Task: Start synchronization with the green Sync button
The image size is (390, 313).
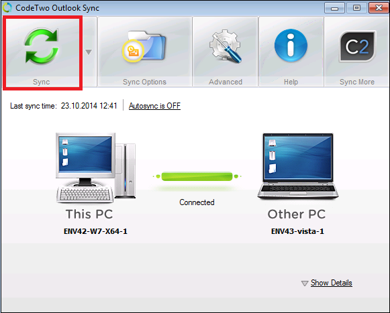Action: [42, 52]
